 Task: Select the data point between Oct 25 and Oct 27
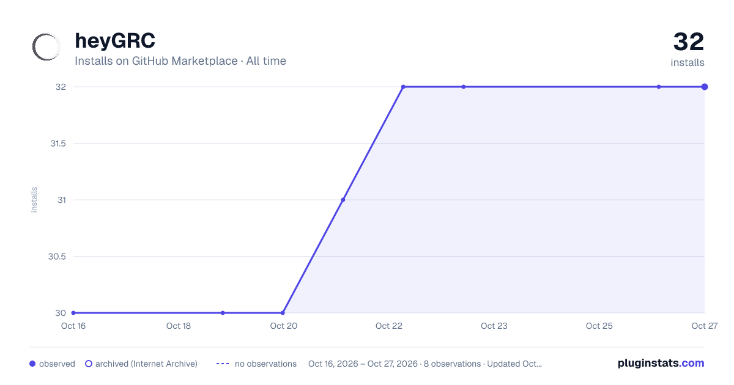659,87
